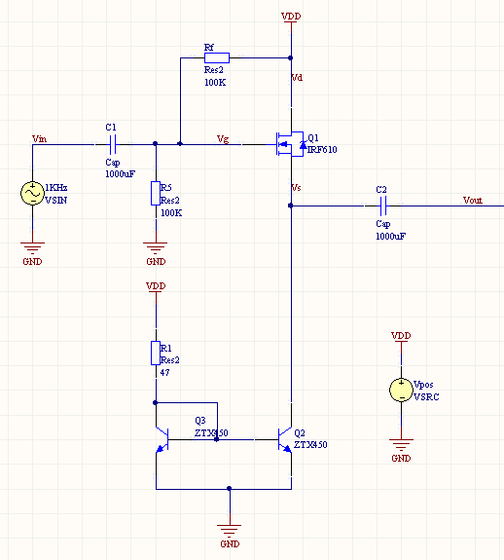Click the Vs net label
Image resolution: width=504 pixels, height=560 pixels.
coord(296,188)
